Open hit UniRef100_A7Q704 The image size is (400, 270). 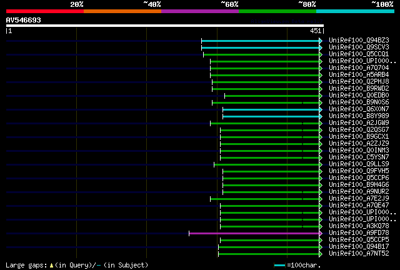[x=359, y=68]
